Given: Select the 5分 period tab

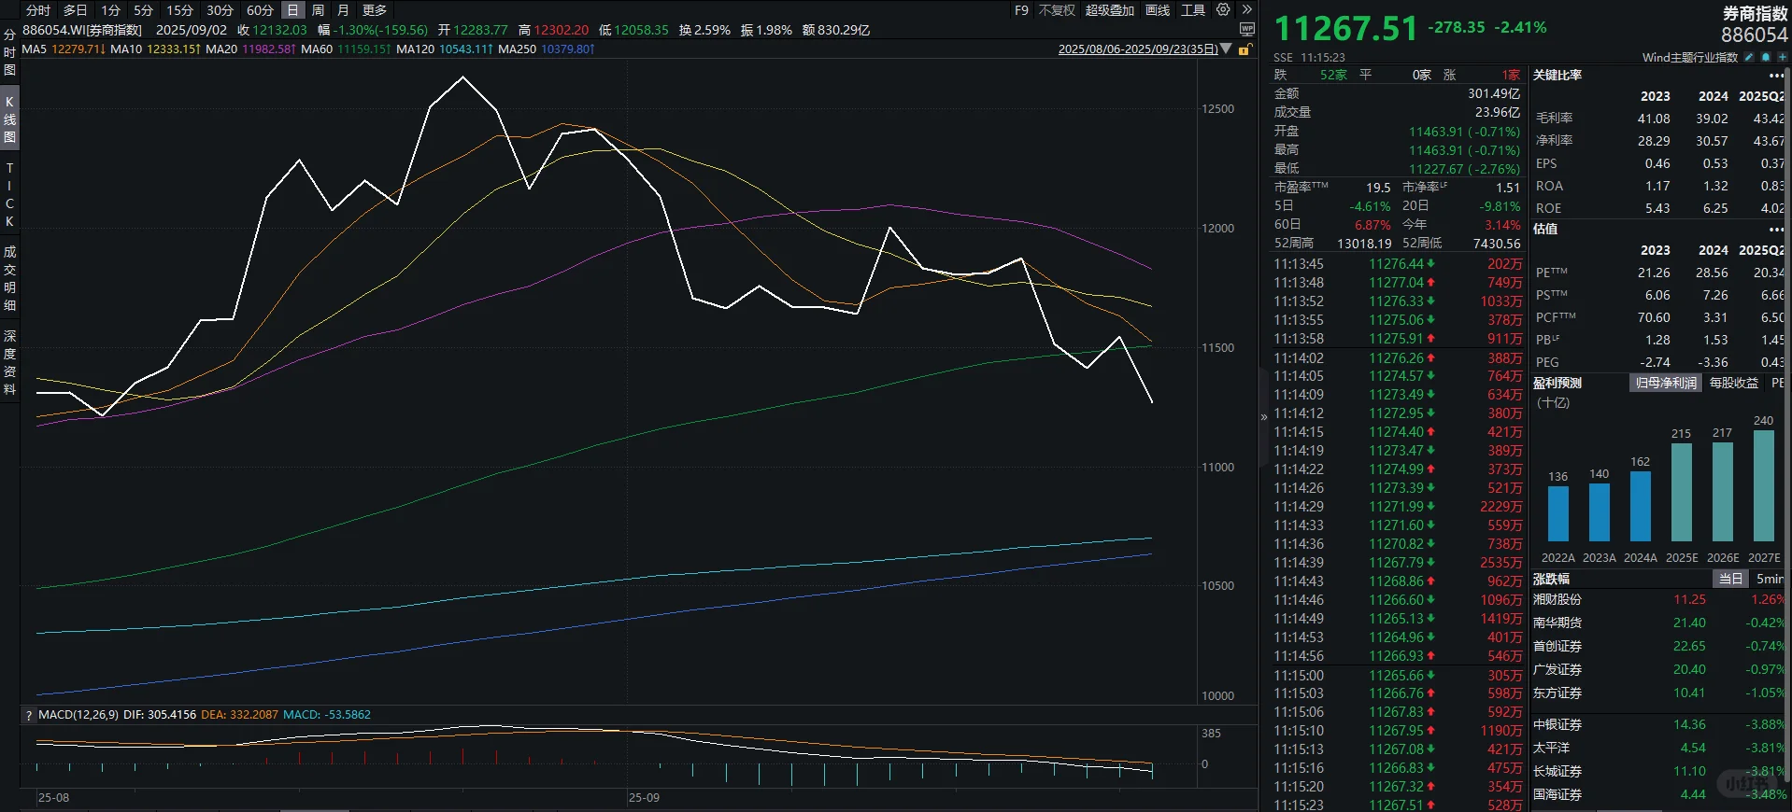Looking at the screenshot, I should 143,10.
